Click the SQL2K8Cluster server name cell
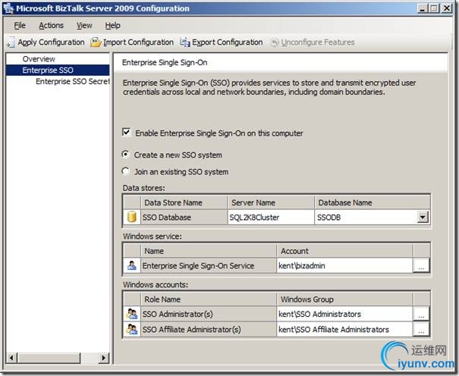 point(271,218)
